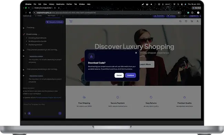Open the Chrome extensions puzzle icon
The width and height of the screenshot is (224, 135).
pos(192,13)
